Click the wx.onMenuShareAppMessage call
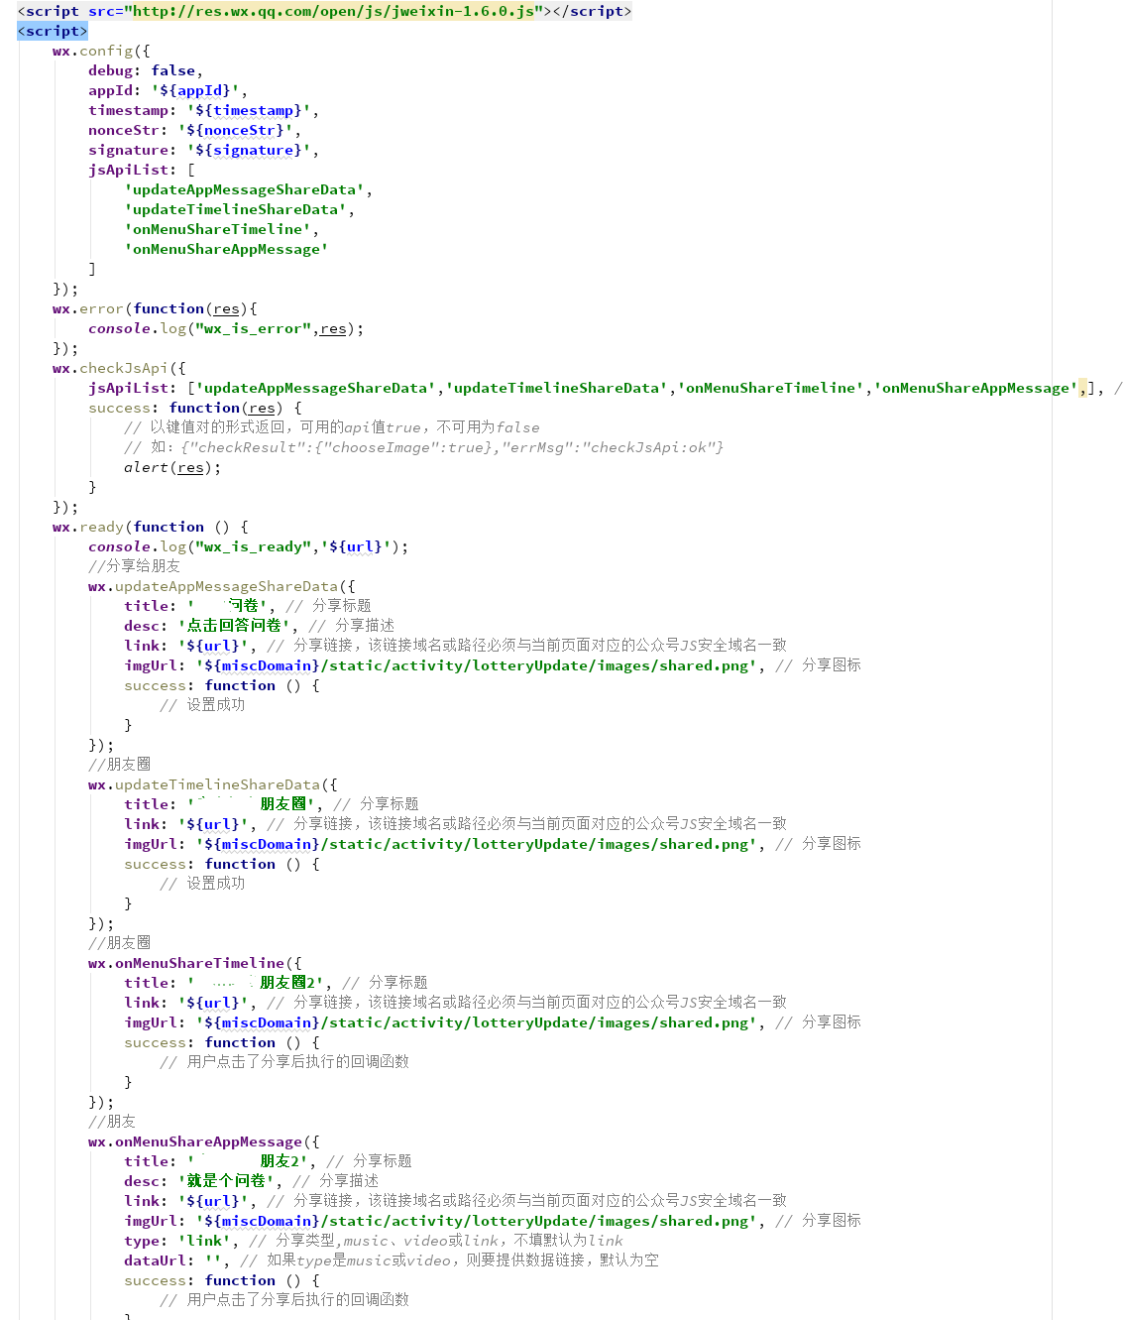This screenshot has width=1123, height=1320. [204, 1141]
